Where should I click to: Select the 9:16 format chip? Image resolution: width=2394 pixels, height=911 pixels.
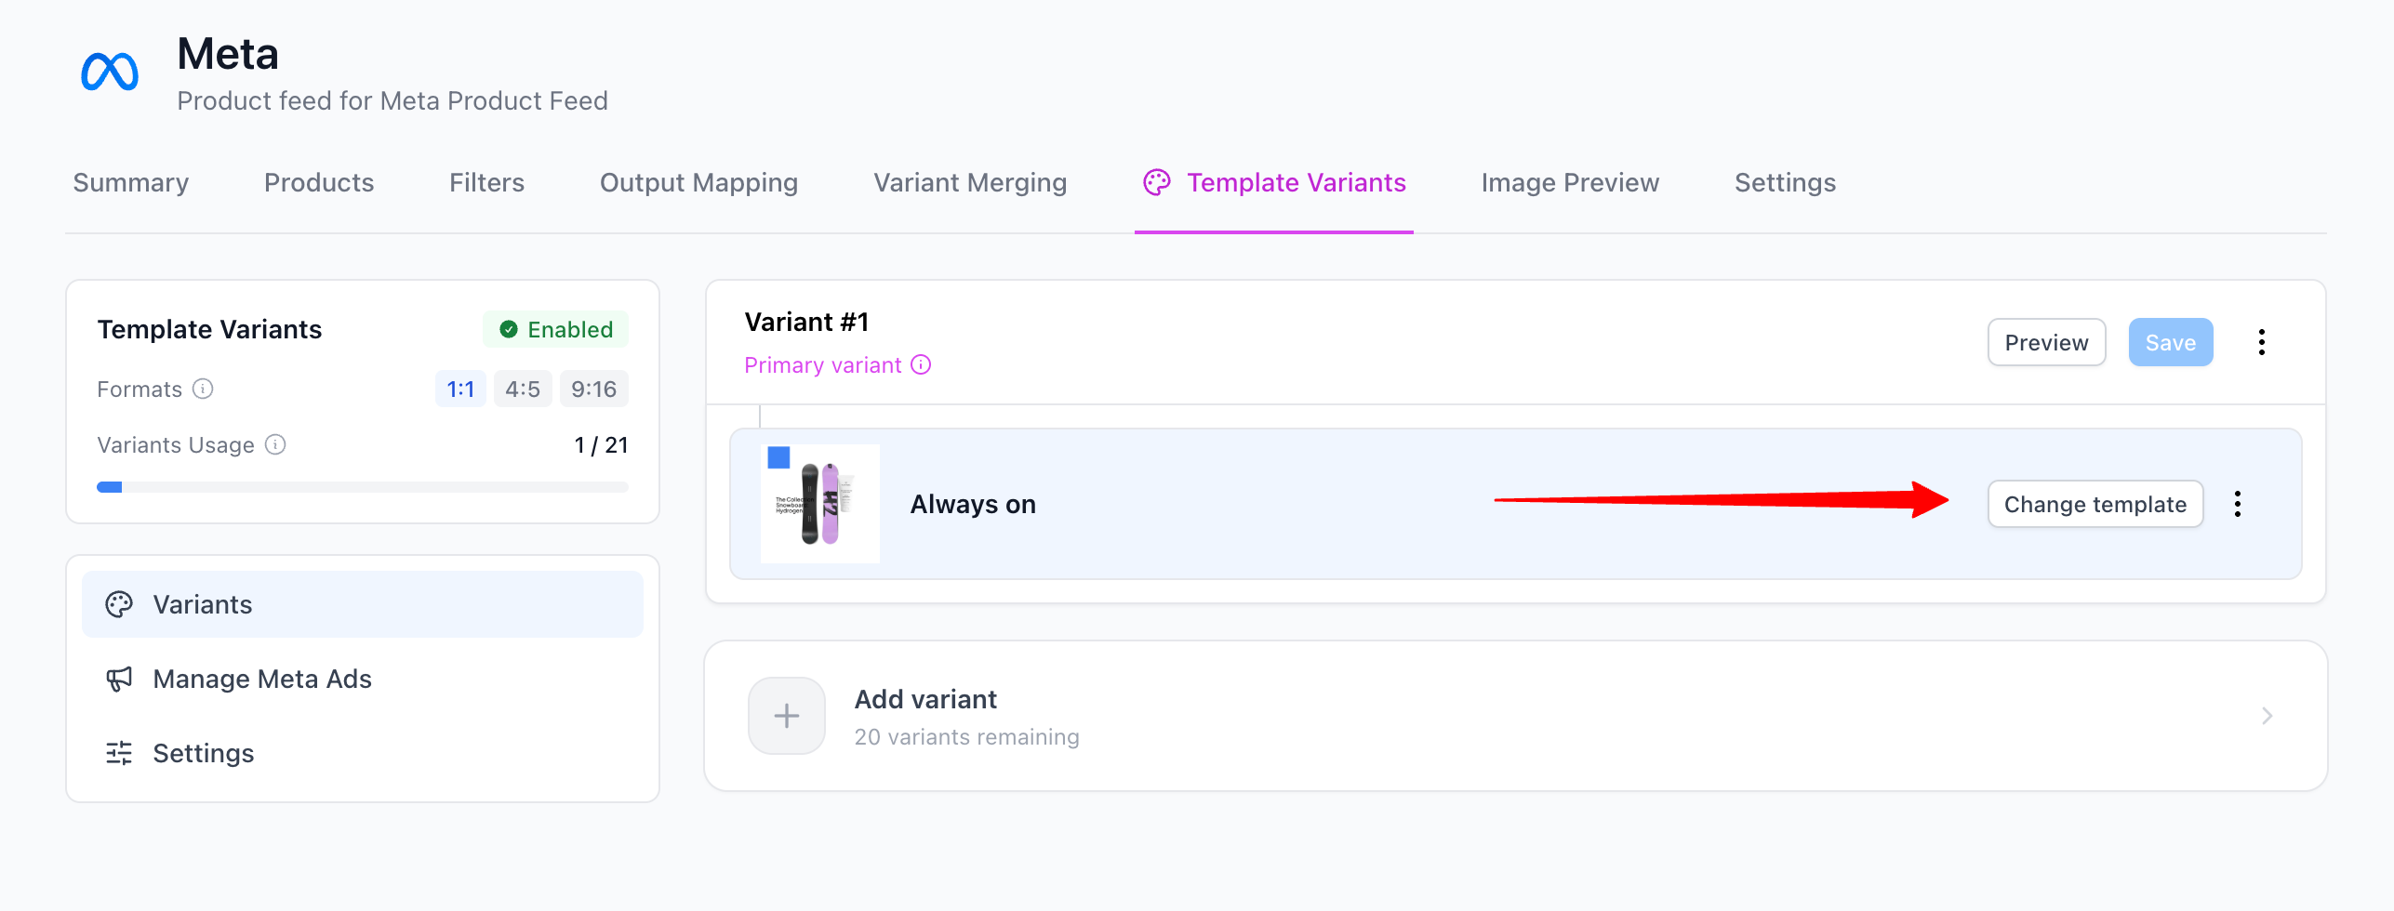point(594,389)
